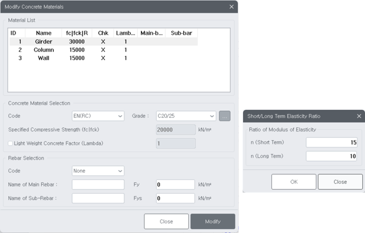Screen dimensions: 365x233
Task: Edit the Fy value field
Action: (175, 184)
